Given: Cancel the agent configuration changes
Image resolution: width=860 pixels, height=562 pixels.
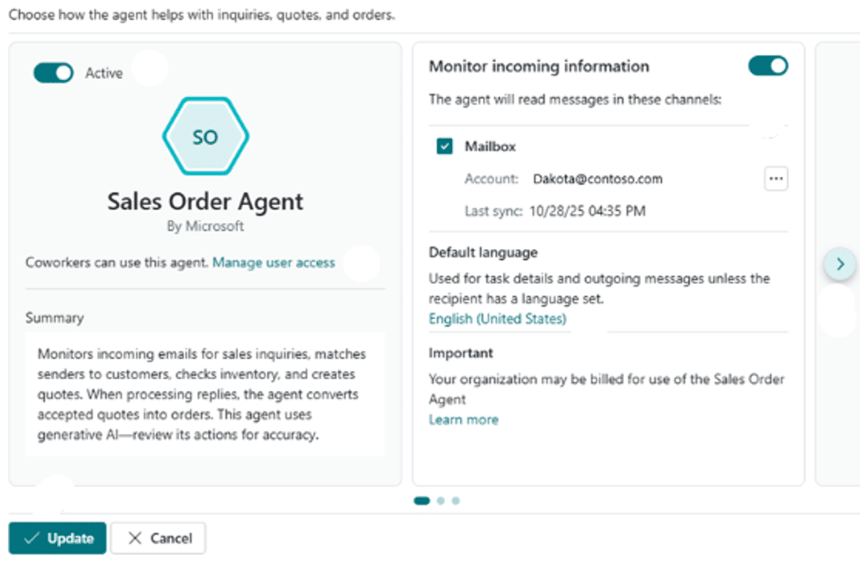Looking at the screenshot, I should pos(158,538).
